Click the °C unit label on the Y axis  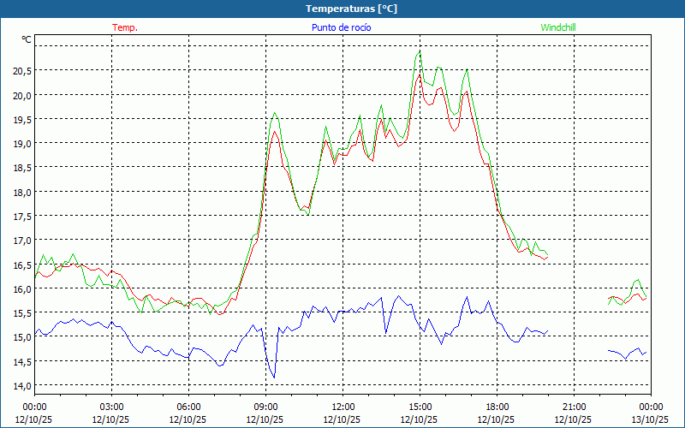pyautogui.click(x=27, y=39)
